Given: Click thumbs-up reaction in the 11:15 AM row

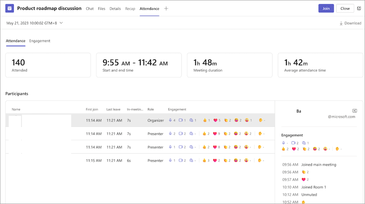Looking at the screenshot, I should click(x=204, y=160).
